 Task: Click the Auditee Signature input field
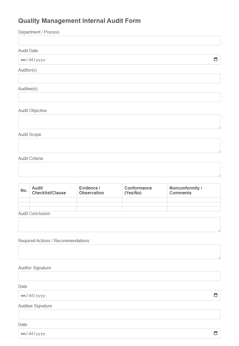[119, 314]
